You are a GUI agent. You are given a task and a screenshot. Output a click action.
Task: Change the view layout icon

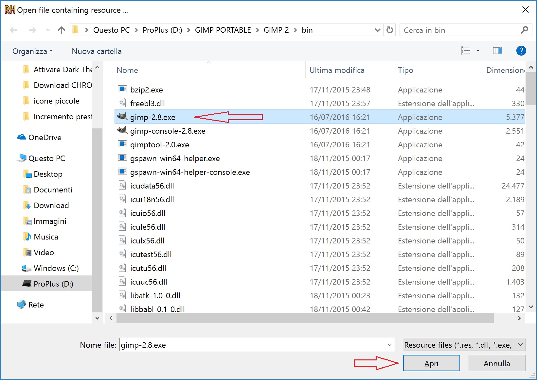click(x=466, y=51)
